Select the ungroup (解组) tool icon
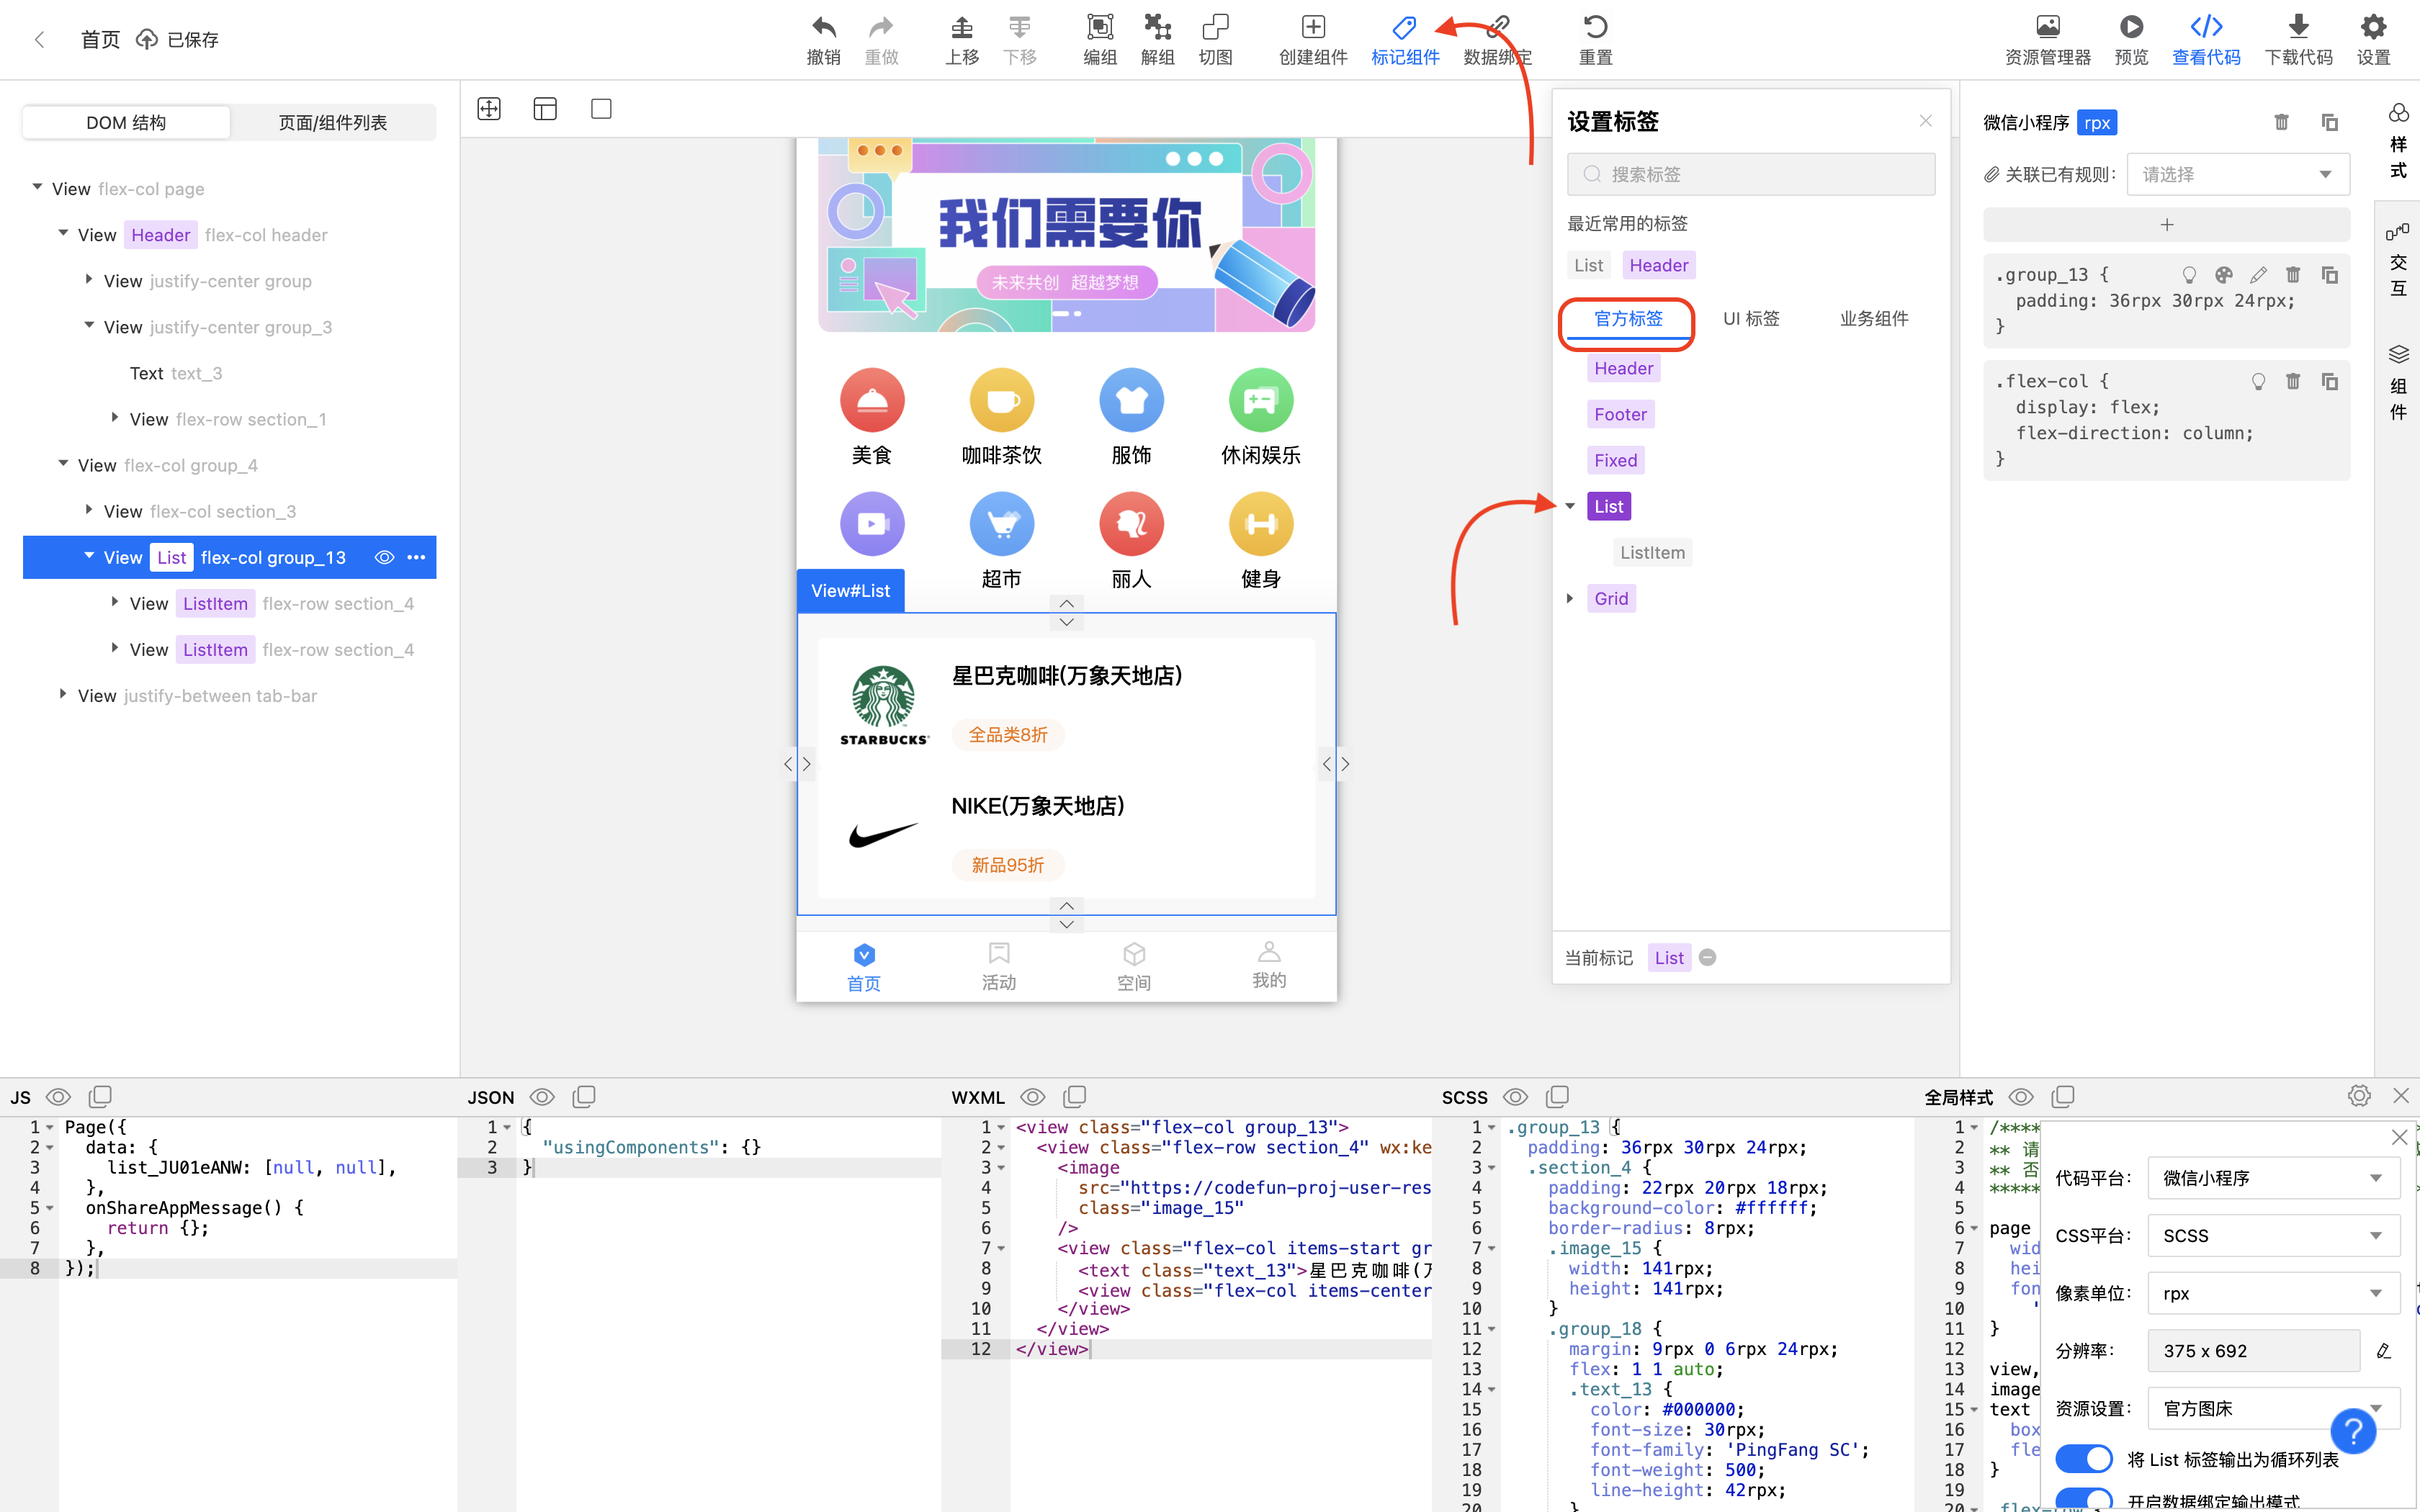The height and width of the screenshot is (1512, 2420). [1156, 39]
